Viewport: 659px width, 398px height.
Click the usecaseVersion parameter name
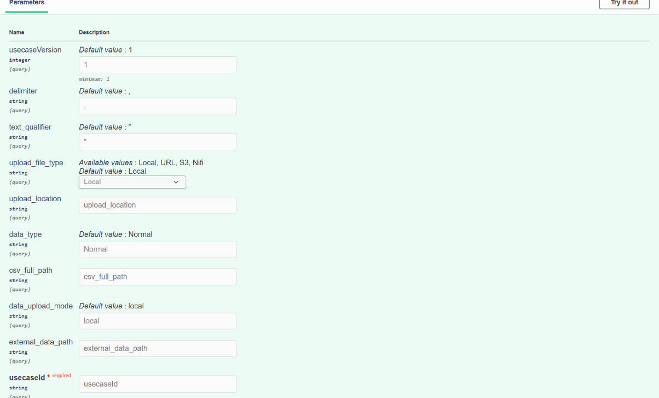pos(35,50)
